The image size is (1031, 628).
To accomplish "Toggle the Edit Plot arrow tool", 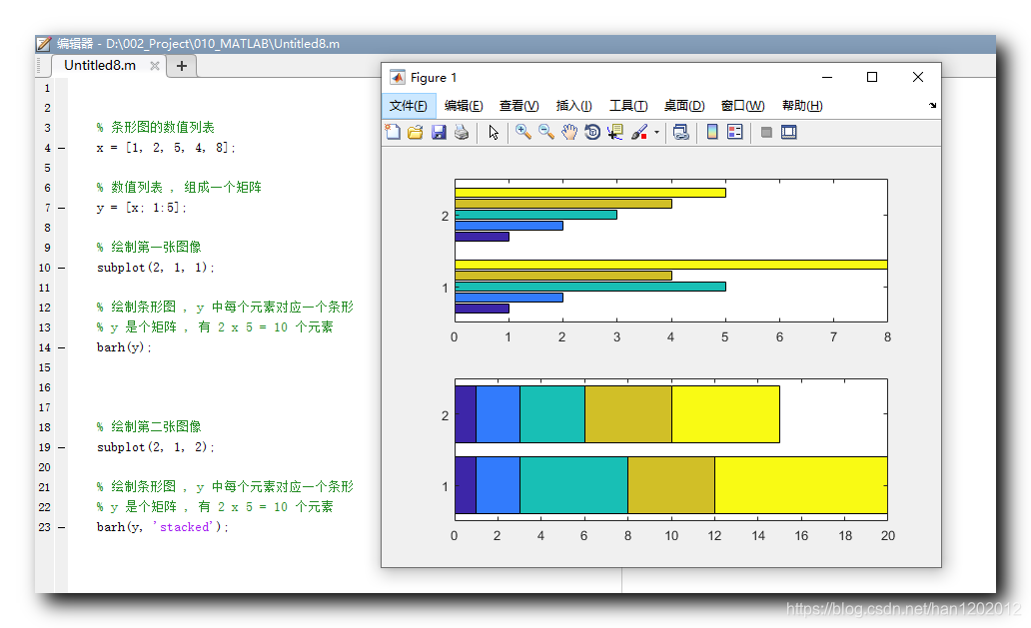I will (x=492, y=131).
